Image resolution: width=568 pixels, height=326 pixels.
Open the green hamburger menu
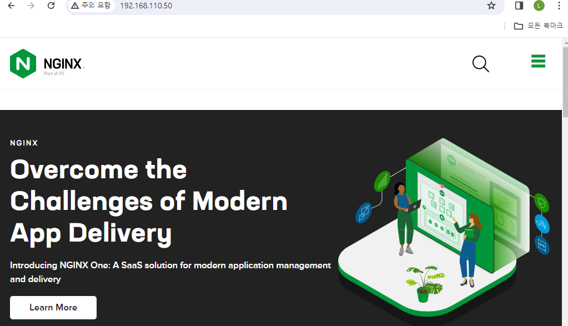tap(539, 61)
